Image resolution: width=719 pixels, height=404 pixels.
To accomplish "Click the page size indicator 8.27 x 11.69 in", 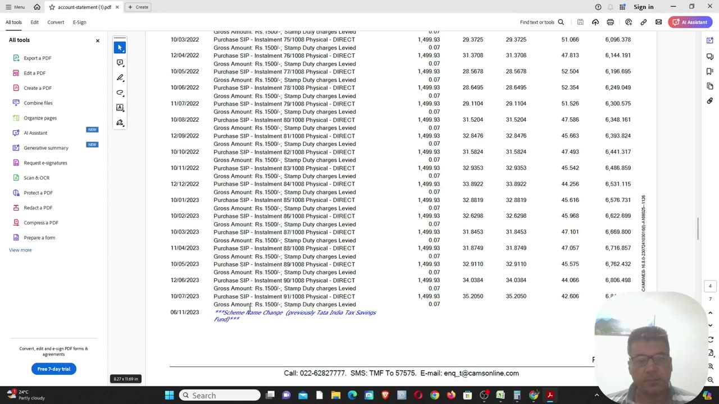I will (126, 379).
